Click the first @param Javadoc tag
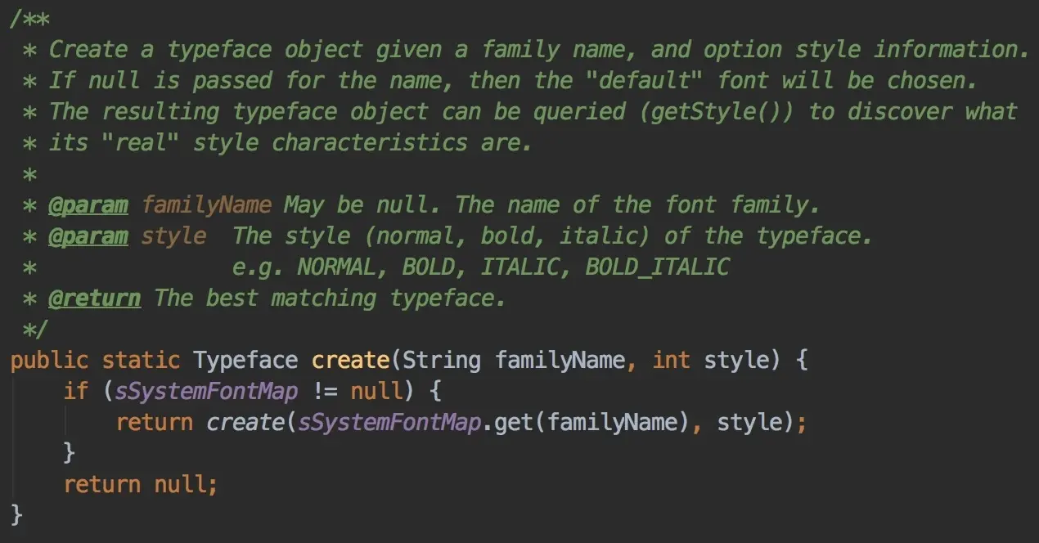Image resolution: width=1039 pixels, height=543 pixels. 88,204
